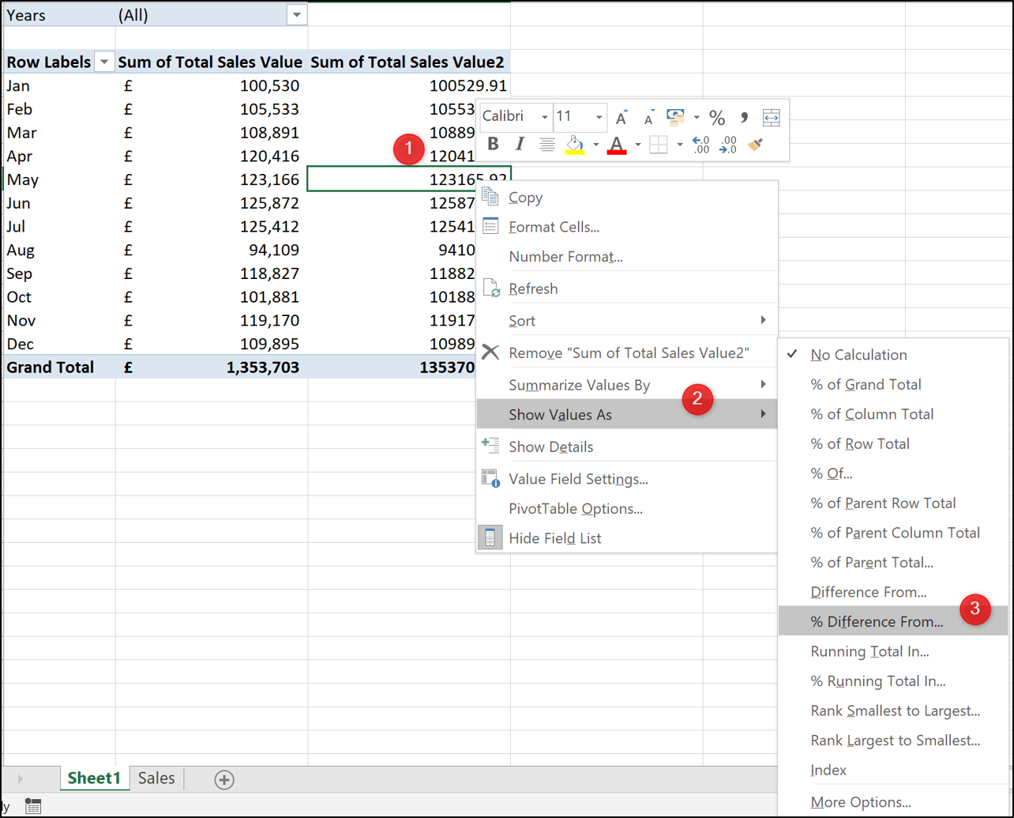This screenshot has width=1014, height=818.
Task: Switch to the Sales sheet tab
Action: coord(155,778)
